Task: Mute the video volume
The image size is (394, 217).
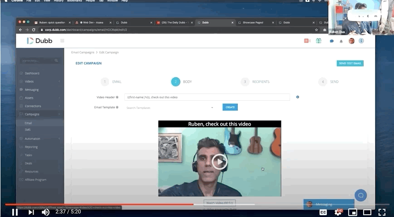Action: coord(45,212)
